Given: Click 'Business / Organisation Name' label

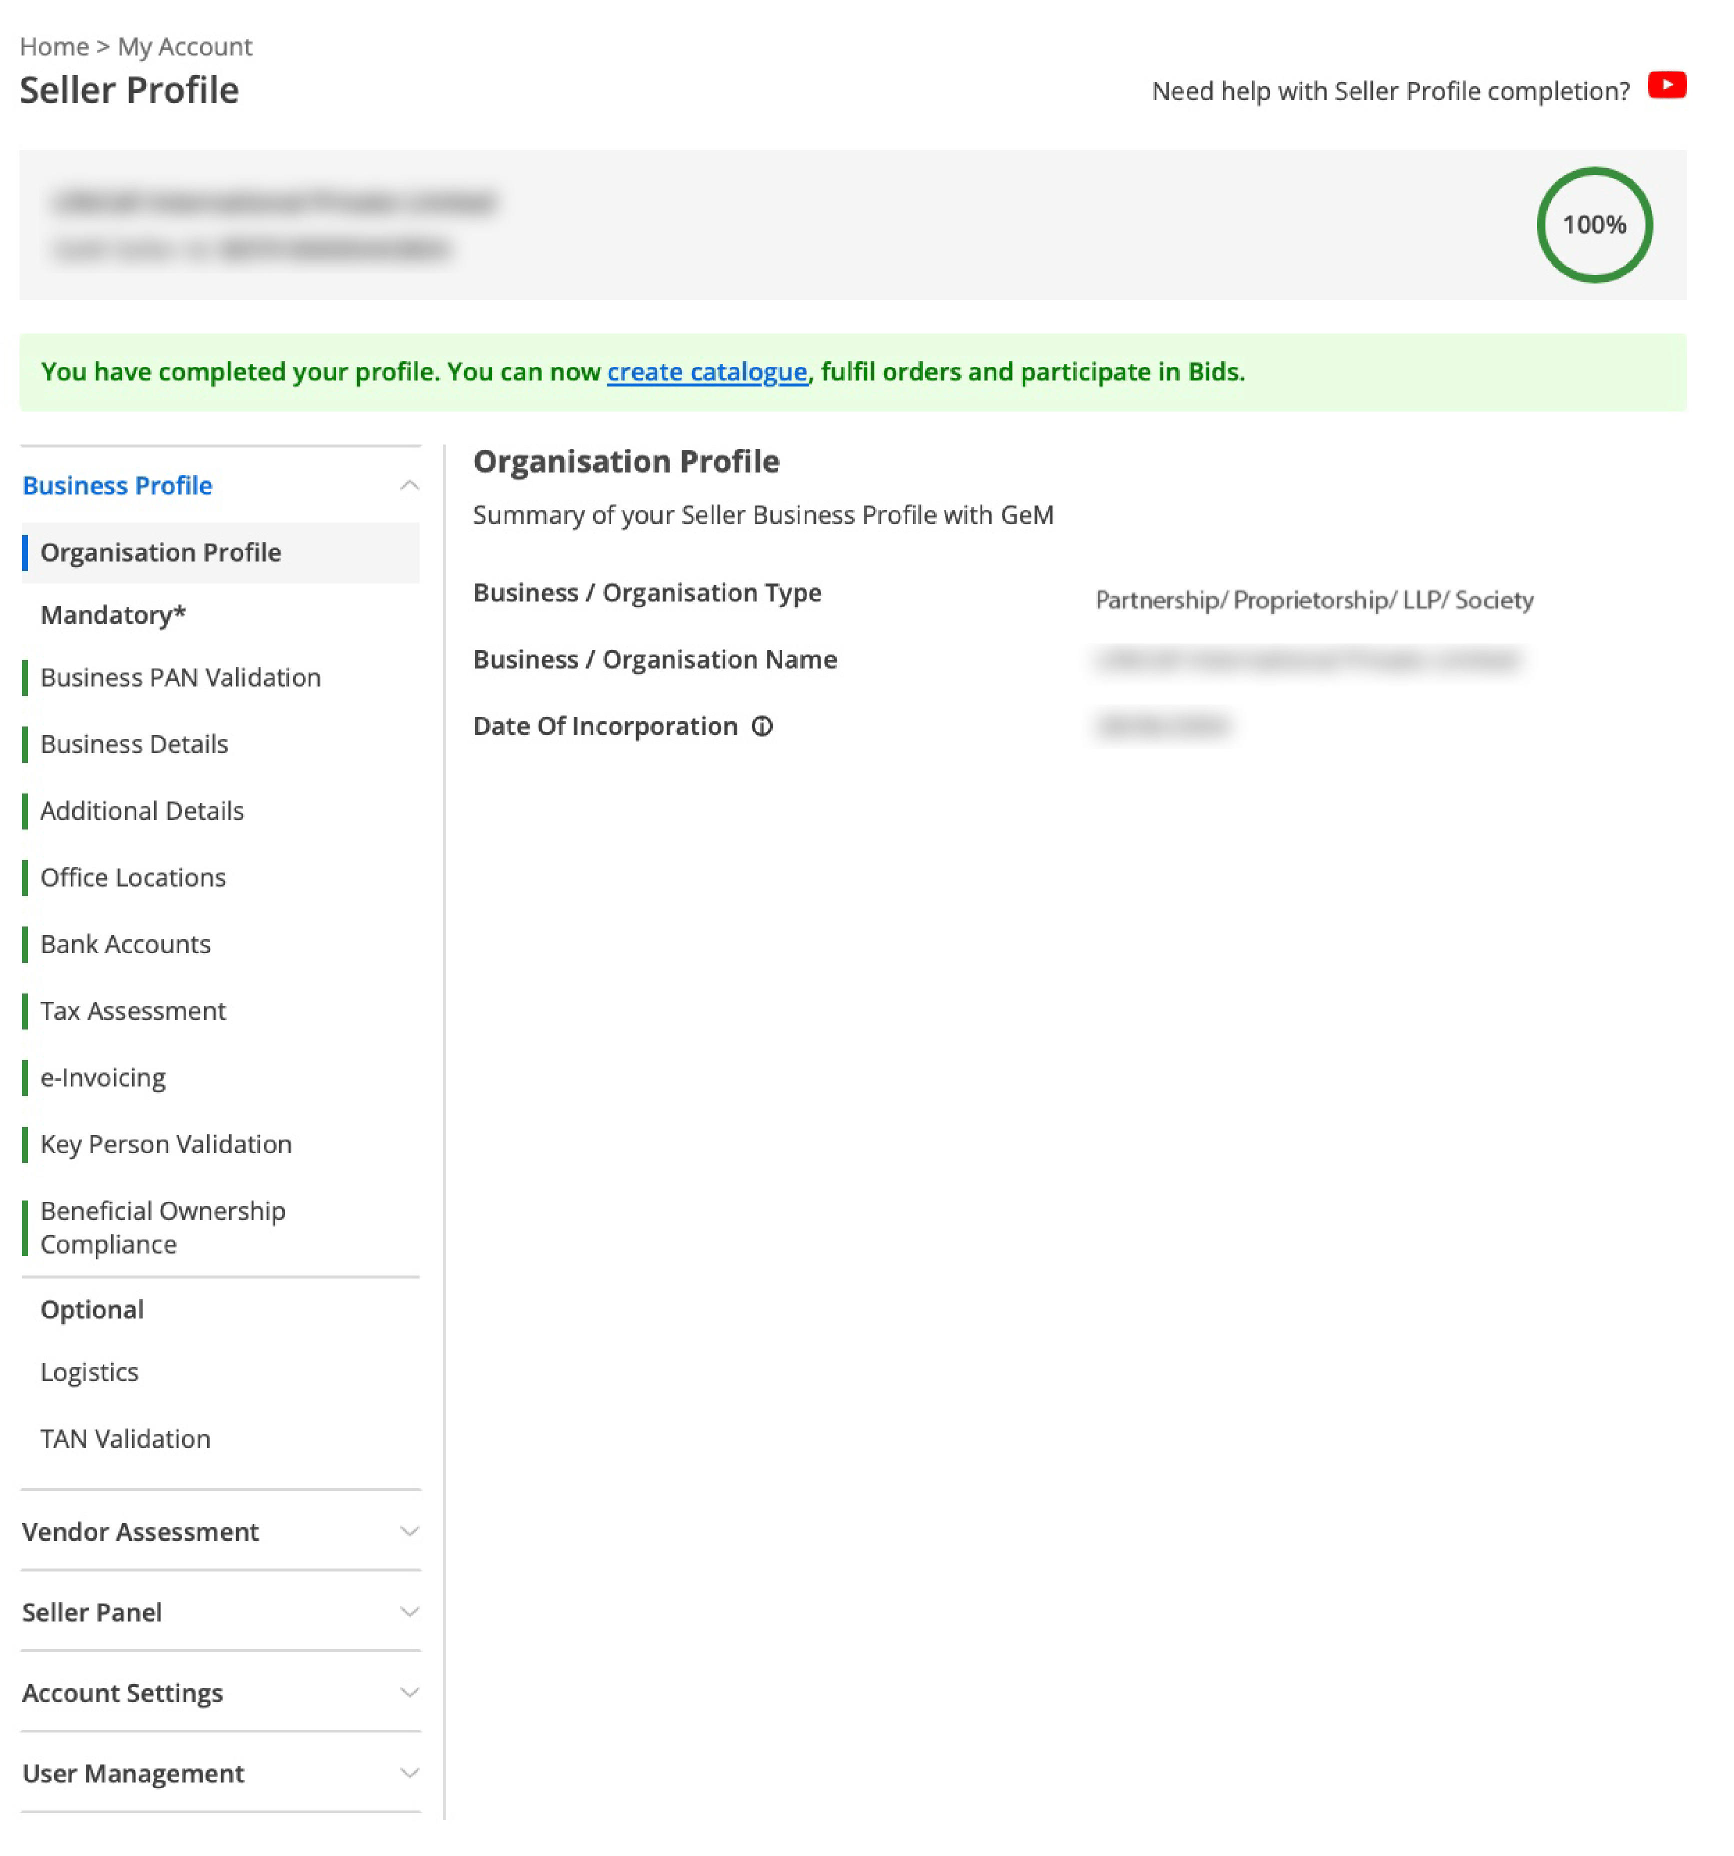Looking at the screenshot, I should click(655, 660).
